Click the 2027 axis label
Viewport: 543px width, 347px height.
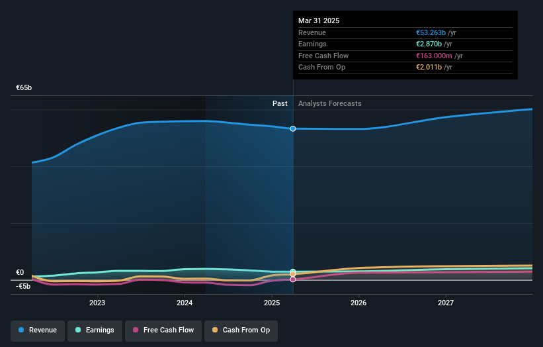[446, 303]
